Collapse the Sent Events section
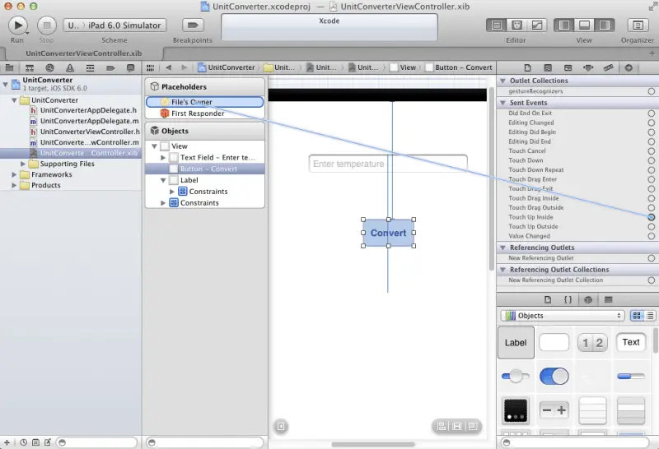 pos(502,103)
